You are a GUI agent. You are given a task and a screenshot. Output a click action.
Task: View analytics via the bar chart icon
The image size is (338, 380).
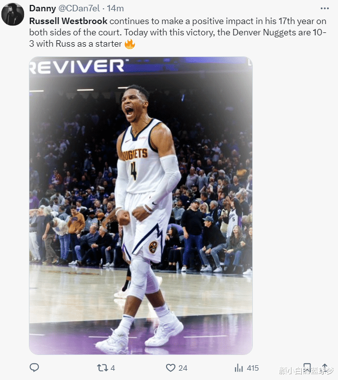pyautogui.click(x=239, y=368)
